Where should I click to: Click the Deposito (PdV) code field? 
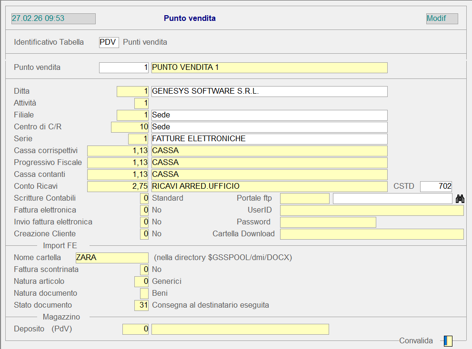[135, 329]
